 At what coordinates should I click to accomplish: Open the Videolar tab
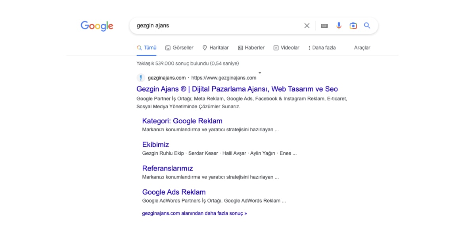[x=286, y=48]
